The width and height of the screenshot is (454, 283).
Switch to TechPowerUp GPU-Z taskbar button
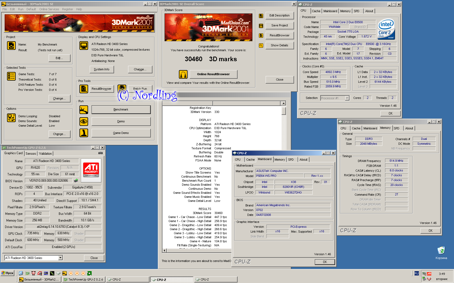(83, 279)
